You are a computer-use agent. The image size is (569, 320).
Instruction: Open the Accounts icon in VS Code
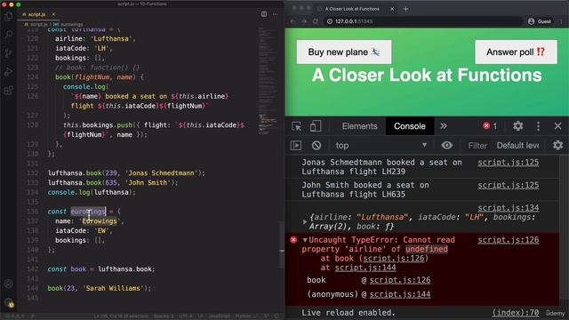click(9, 284)
